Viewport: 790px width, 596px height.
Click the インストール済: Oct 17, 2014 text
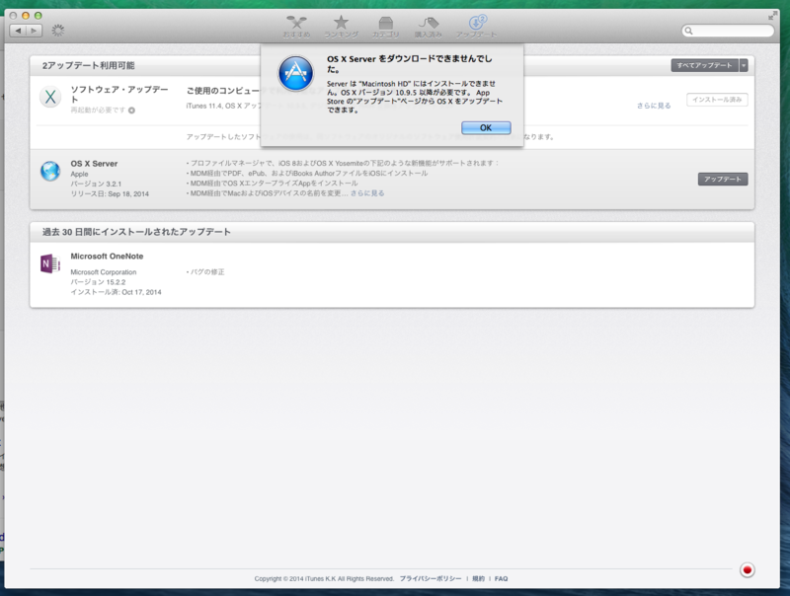(x=116, y=292)
